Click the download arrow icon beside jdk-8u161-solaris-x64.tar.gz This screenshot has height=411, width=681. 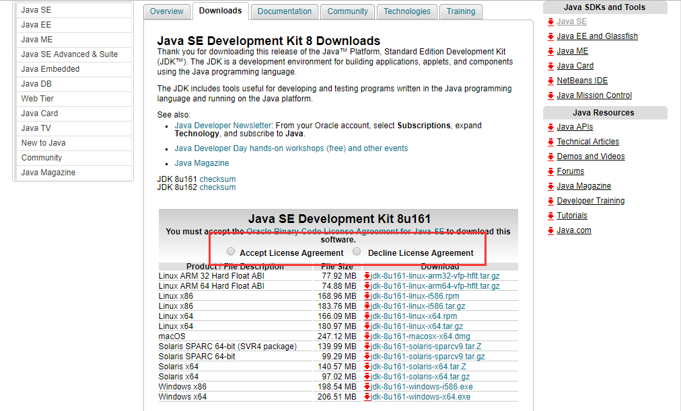tap(367, 377)
